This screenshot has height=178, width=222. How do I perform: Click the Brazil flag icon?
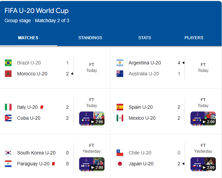pyautogui.click(x=8, y=63)
